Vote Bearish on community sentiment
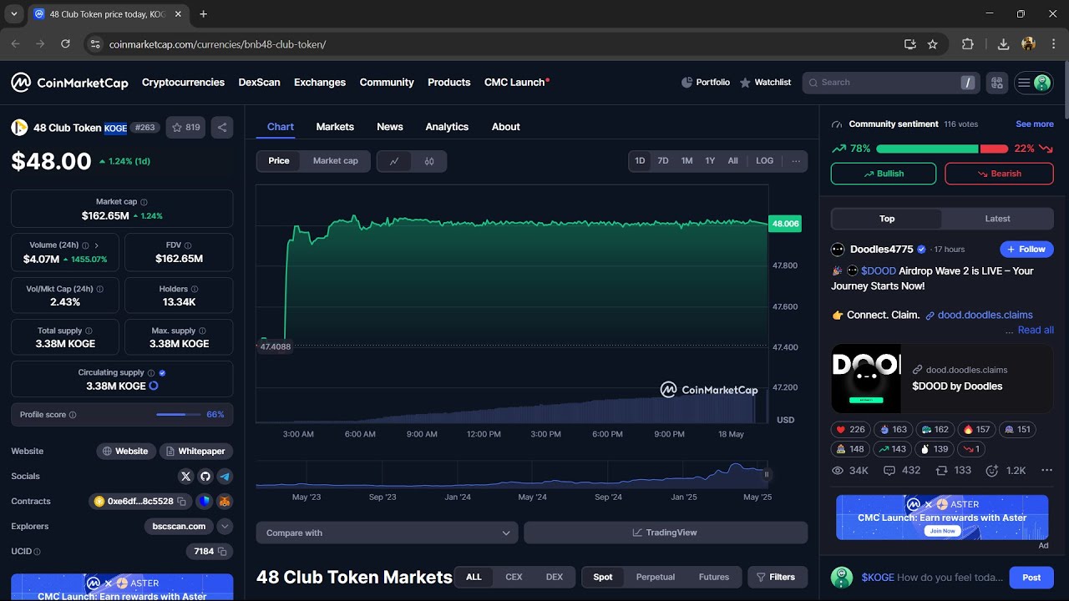The height and width of the screenshot is (601, 1069). [x=999, y=174]
